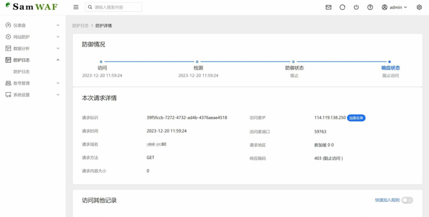Click the 防御状态 step circle marker
This screenshot has width=429, height=217.
pyautogui.click(x=293, y=62)
